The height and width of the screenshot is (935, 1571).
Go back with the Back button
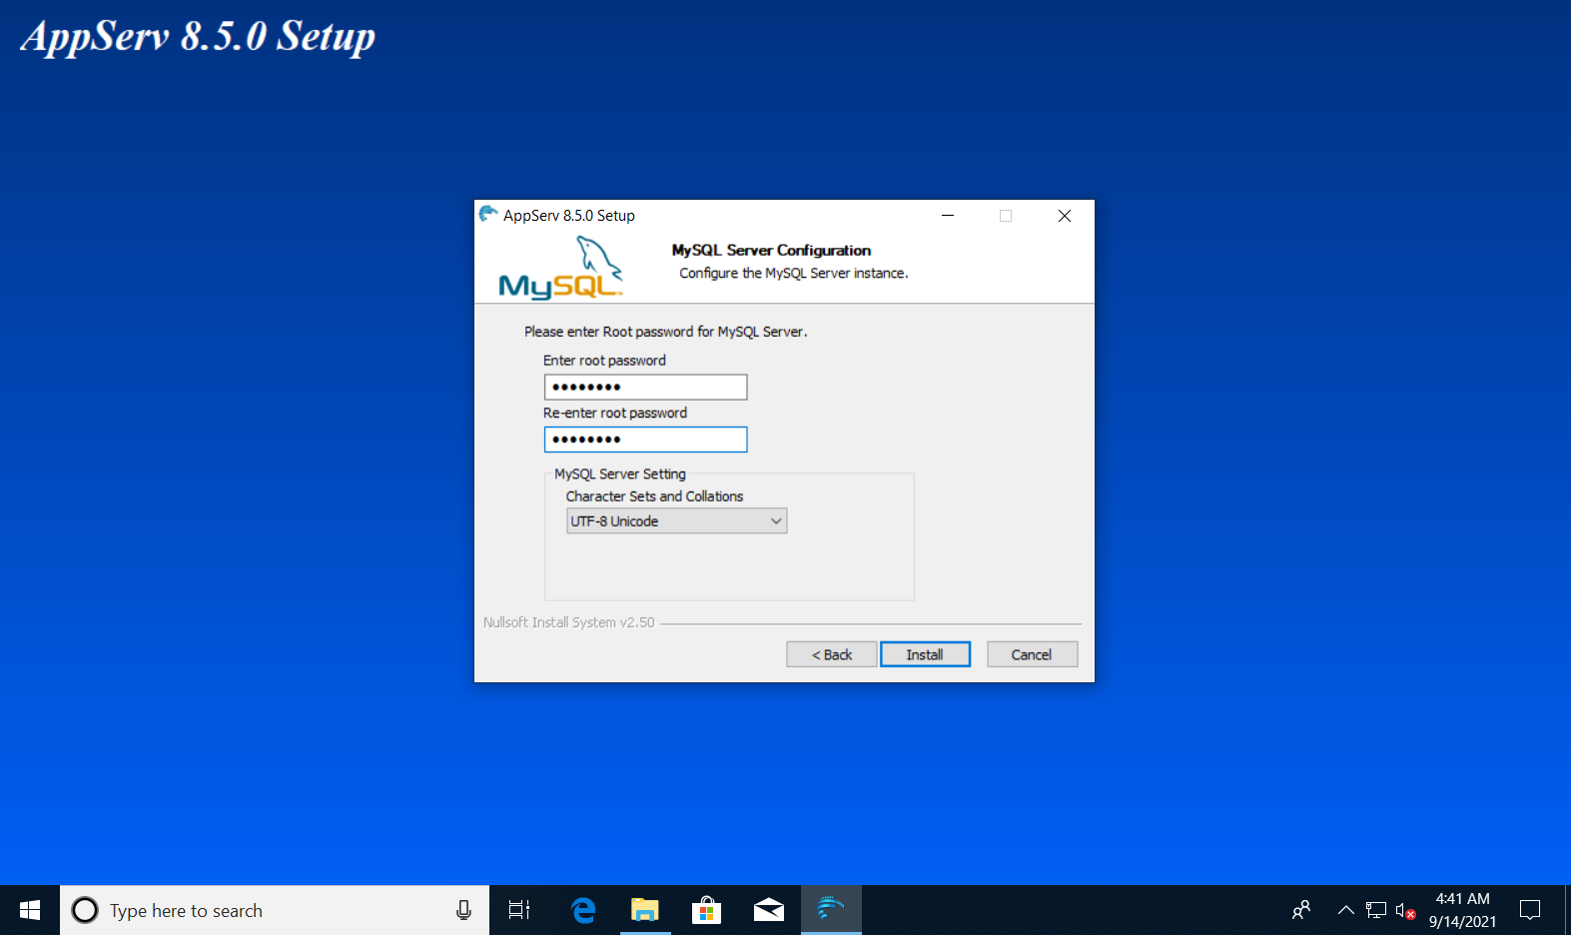pos(831,654)
